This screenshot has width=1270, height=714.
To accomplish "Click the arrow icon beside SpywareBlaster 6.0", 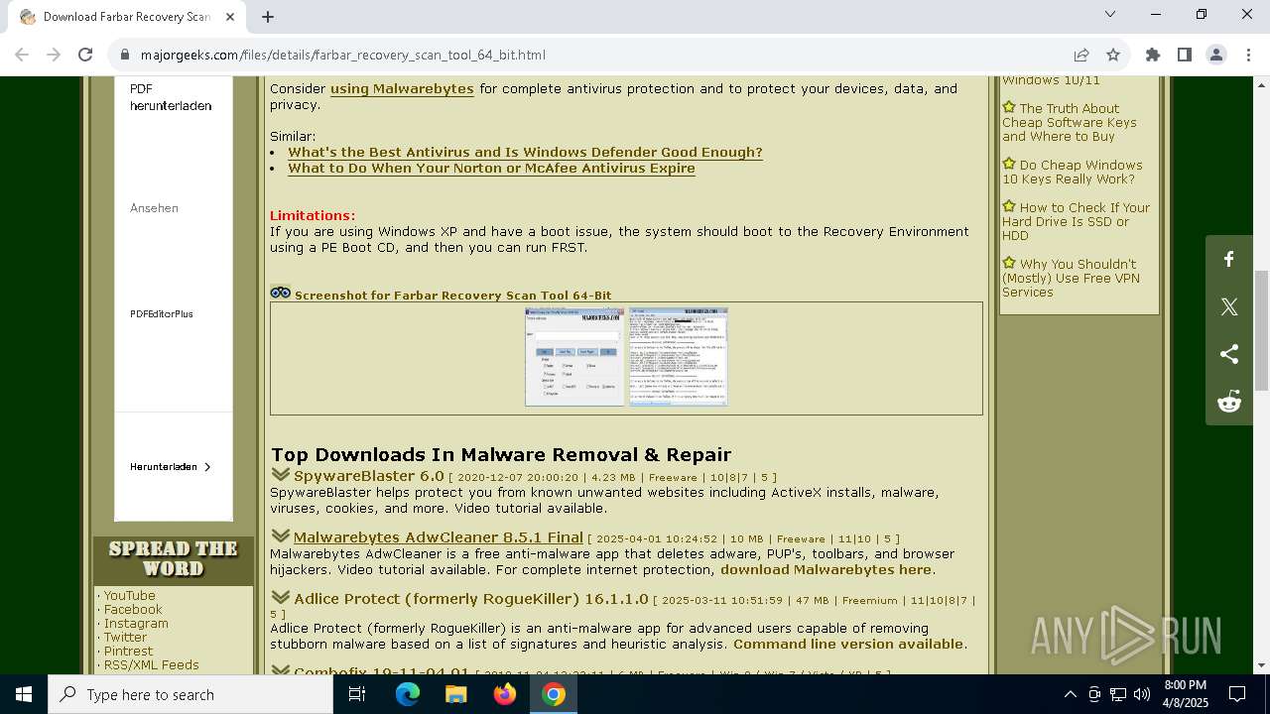I will [x=280, y=475].
